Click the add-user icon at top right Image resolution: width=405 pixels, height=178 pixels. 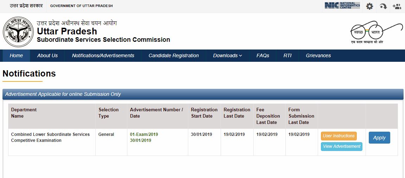(x=397, y=6)
